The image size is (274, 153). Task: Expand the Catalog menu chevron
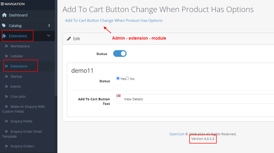point(49,25)
